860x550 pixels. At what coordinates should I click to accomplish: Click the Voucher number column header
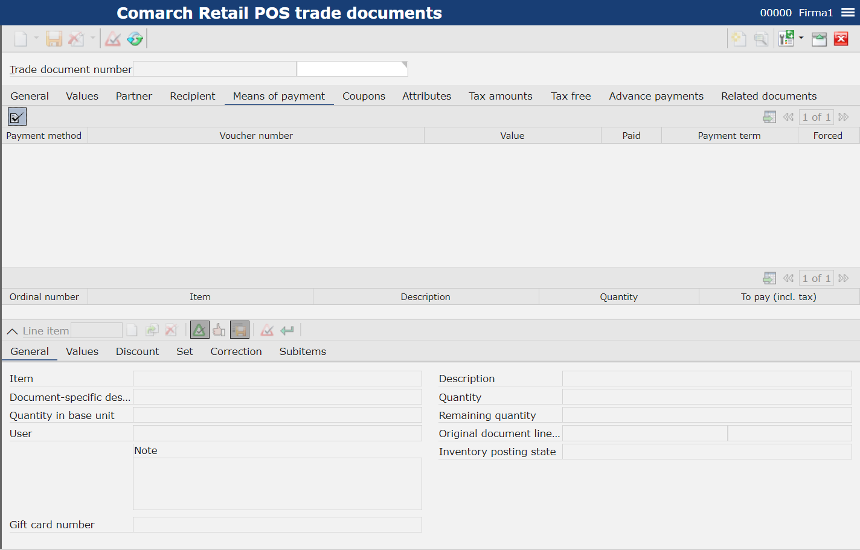[256, 136]
